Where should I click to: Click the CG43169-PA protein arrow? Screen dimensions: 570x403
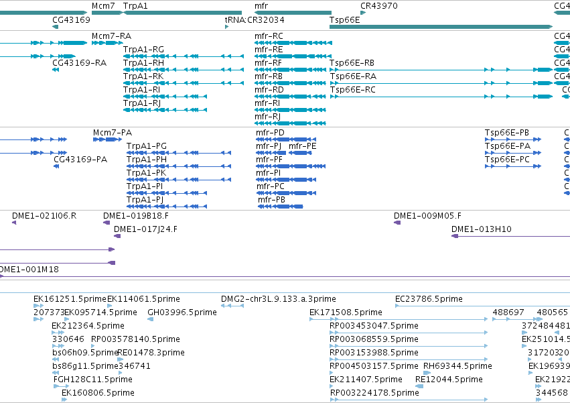coord(56,166)
